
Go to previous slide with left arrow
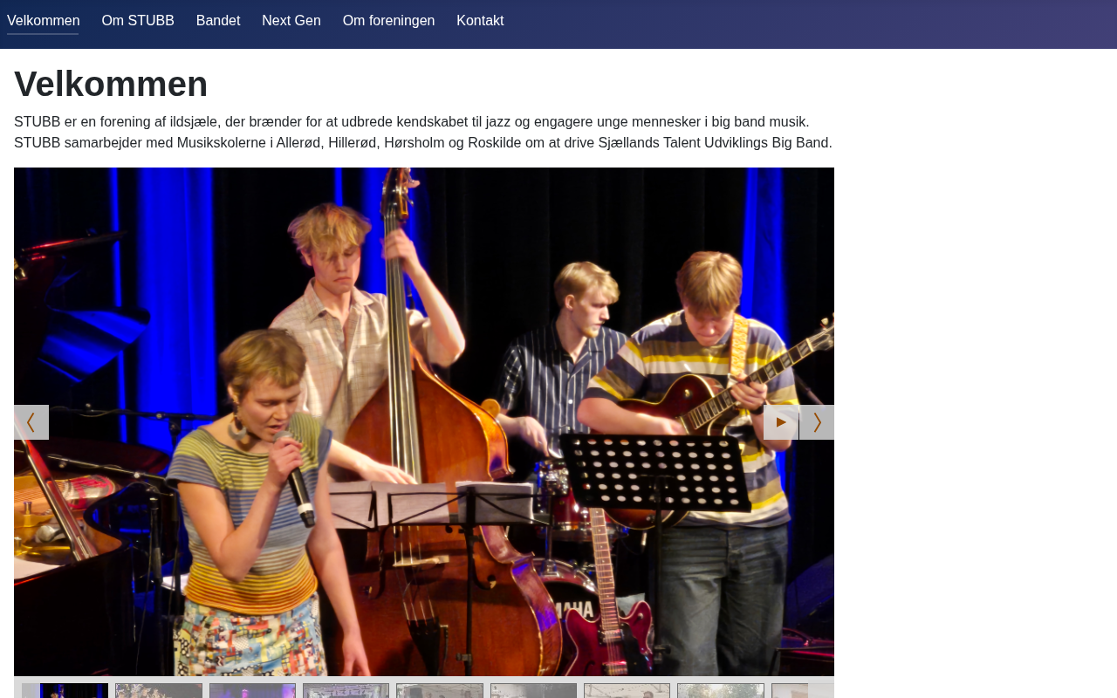click(x=31, y=422)
